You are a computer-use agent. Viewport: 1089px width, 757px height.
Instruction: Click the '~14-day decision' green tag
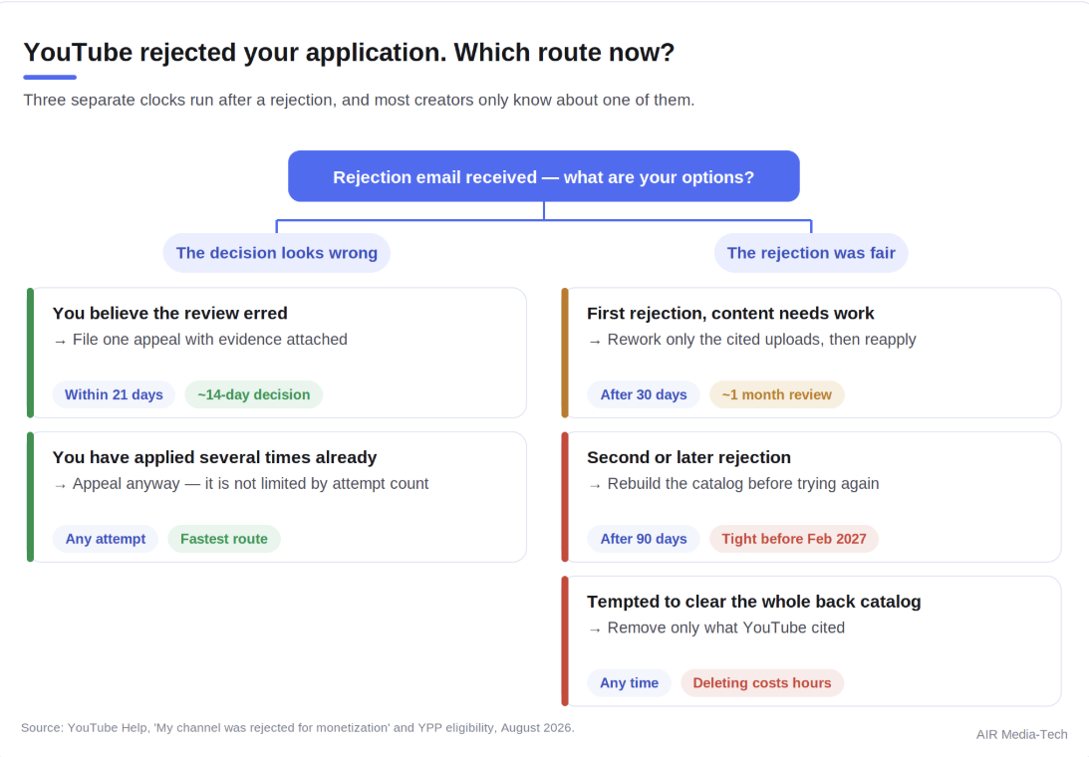pyautogui.click(x=253, y=394)
